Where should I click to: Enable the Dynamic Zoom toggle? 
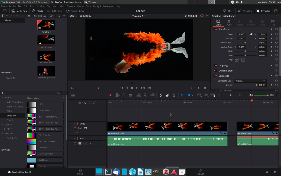(215, 71)
